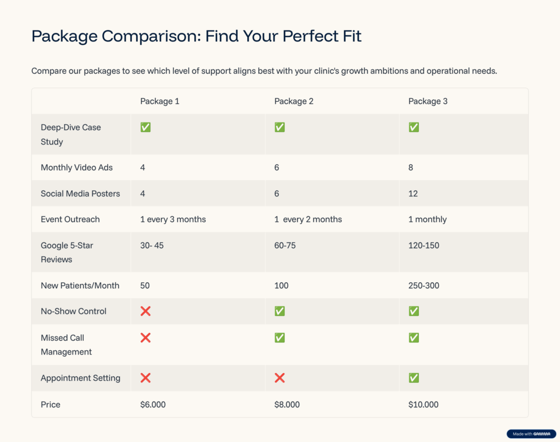Click the Package Comparison page title
This screenshot has height=442, width=560.
pyautogui.click(x=196, y=37)
